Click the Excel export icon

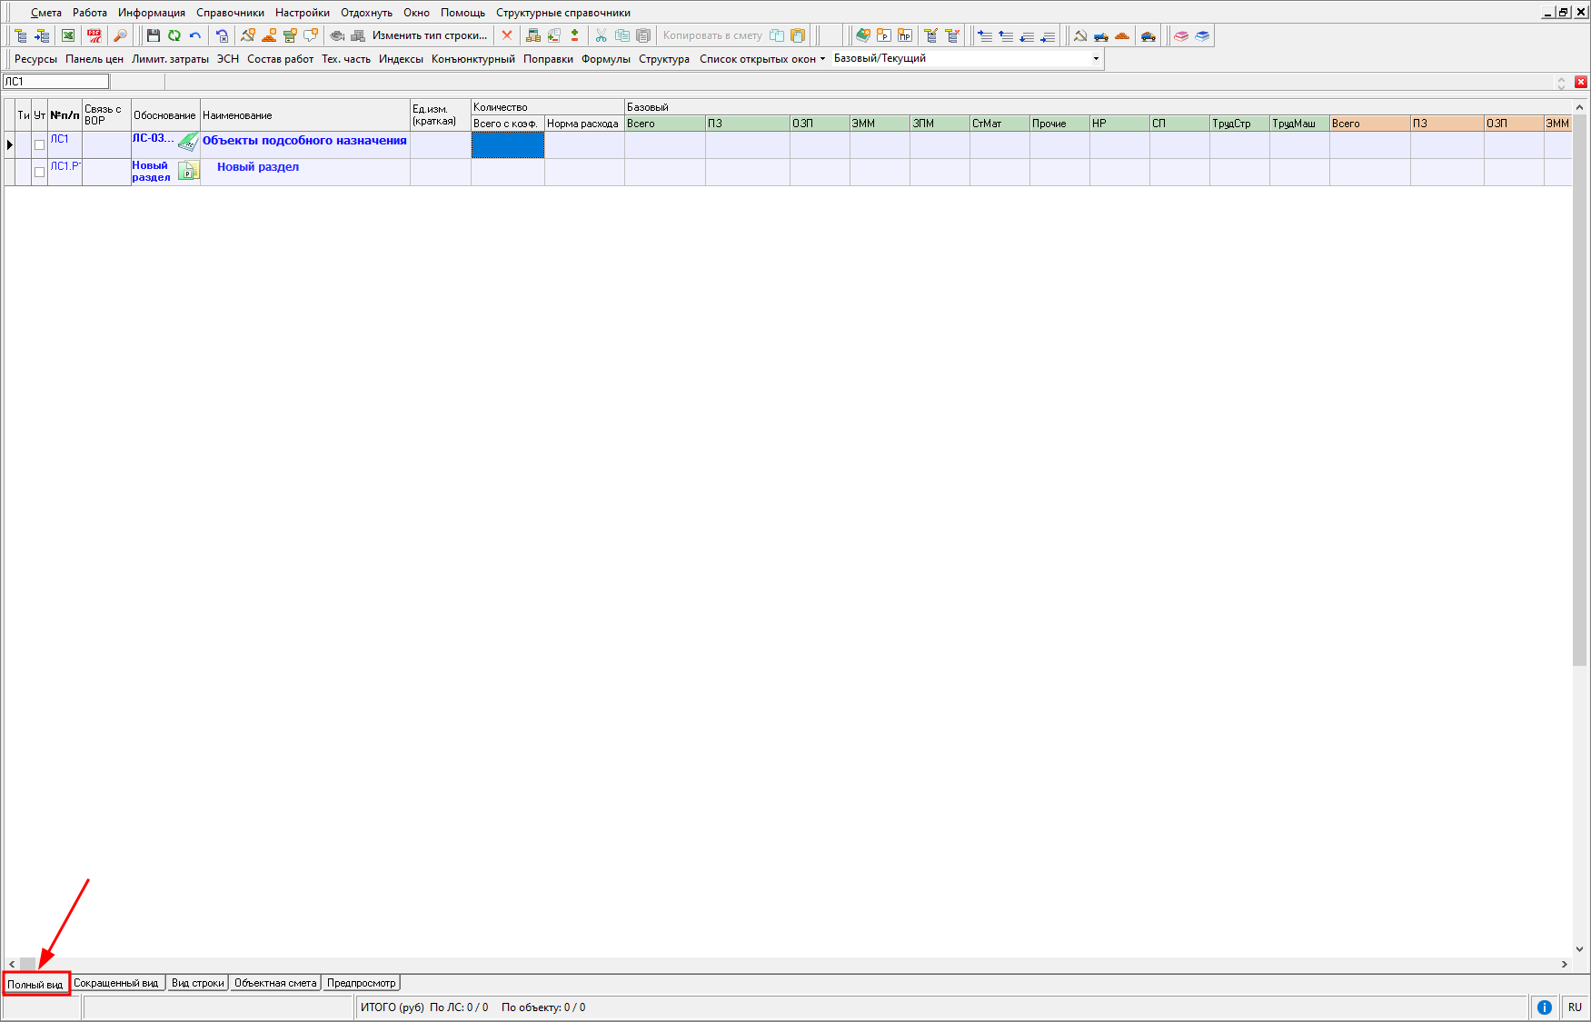tap(68, 35)
